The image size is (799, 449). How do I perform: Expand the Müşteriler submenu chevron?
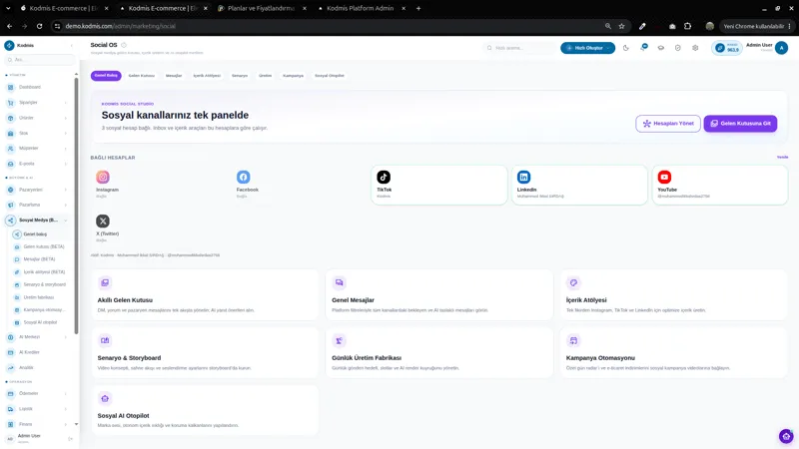pos(66,149)
